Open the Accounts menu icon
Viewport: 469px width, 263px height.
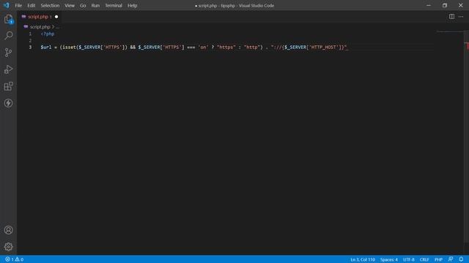coord(8,230)
